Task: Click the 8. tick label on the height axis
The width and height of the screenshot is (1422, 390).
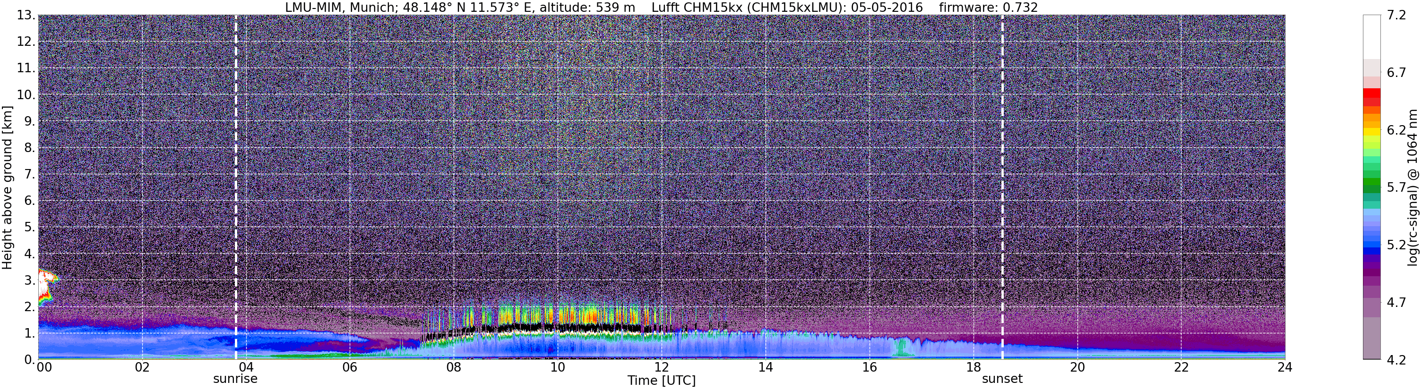Action: tap(30, 147)
